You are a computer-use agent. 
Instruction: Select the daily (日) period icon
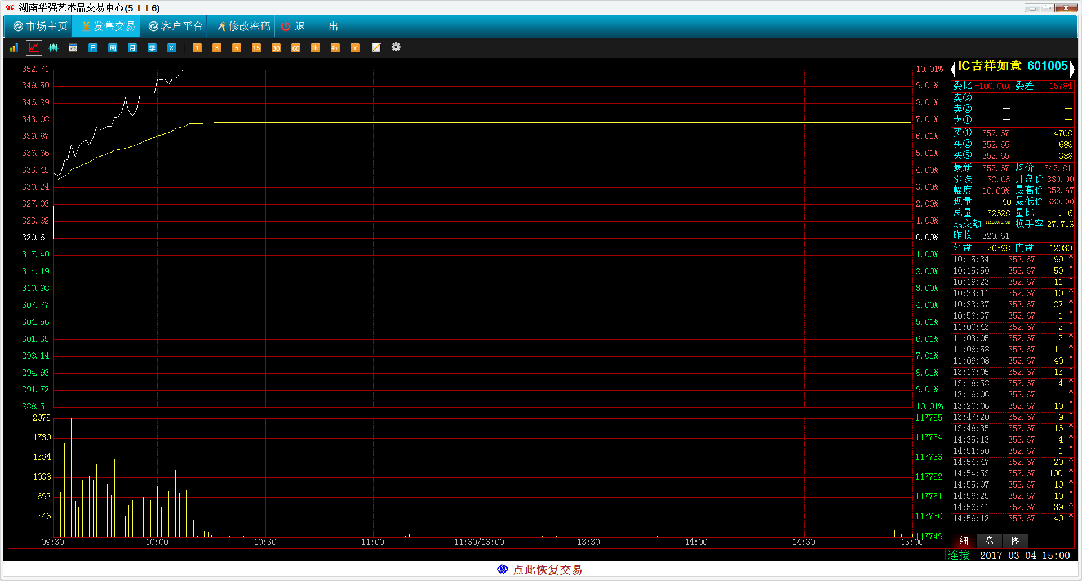tap(93, 48)
